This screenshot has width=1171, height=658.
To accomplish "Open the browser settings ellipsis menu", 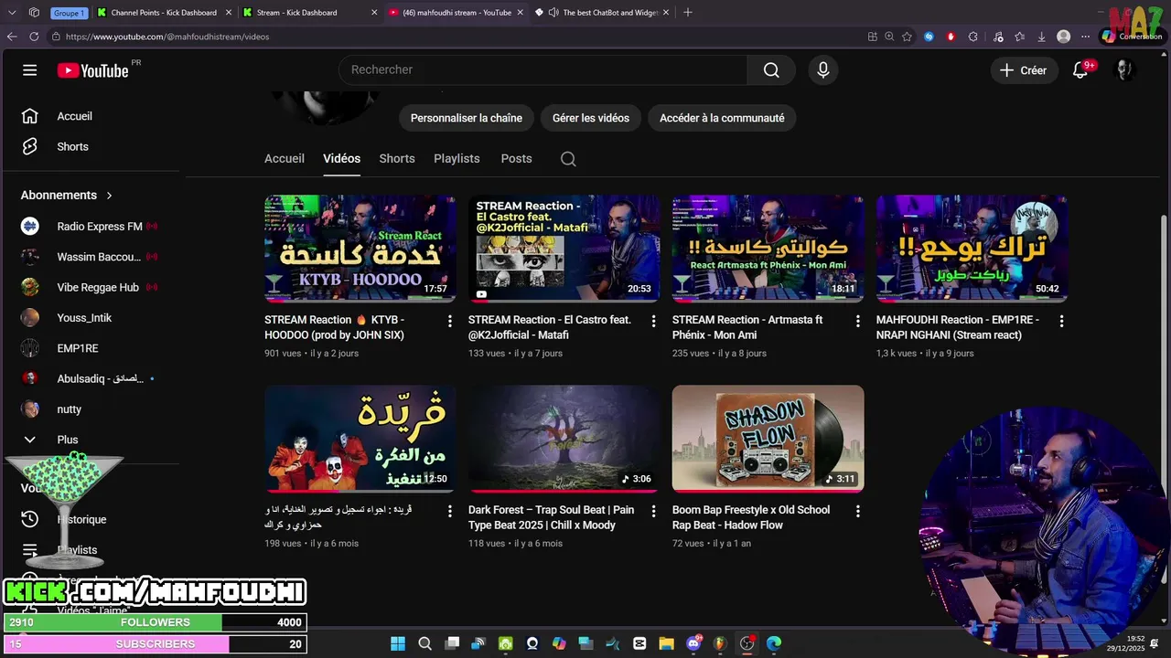I will (1086, 37).
